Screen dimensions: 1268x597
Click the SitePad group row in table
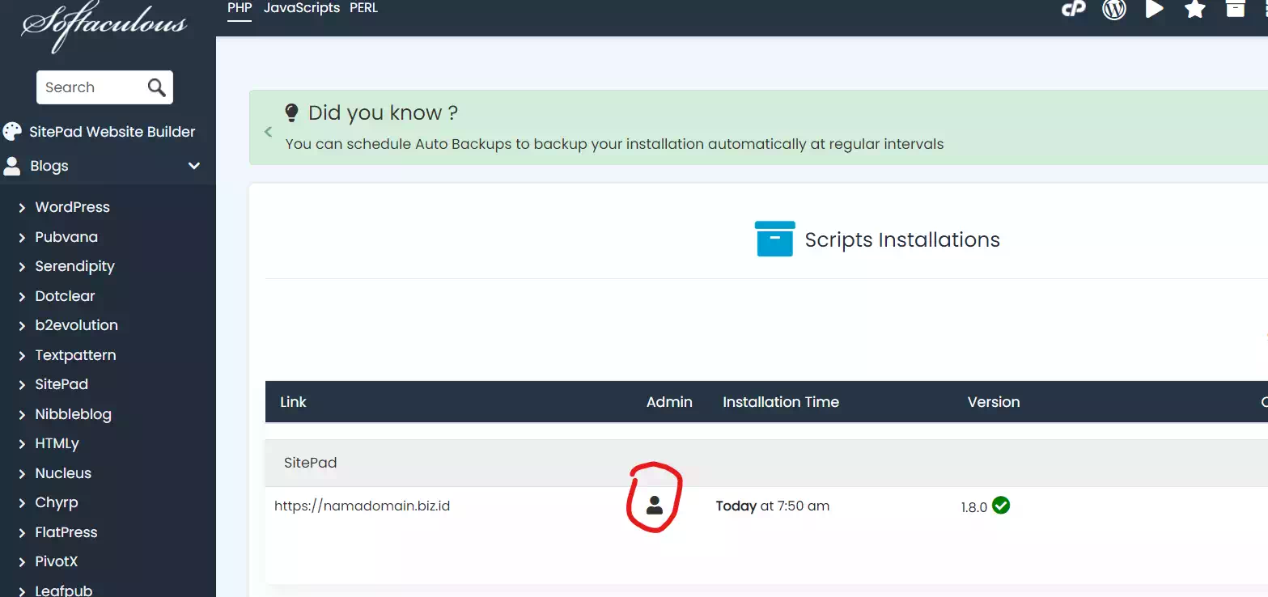tap(766, 463)
